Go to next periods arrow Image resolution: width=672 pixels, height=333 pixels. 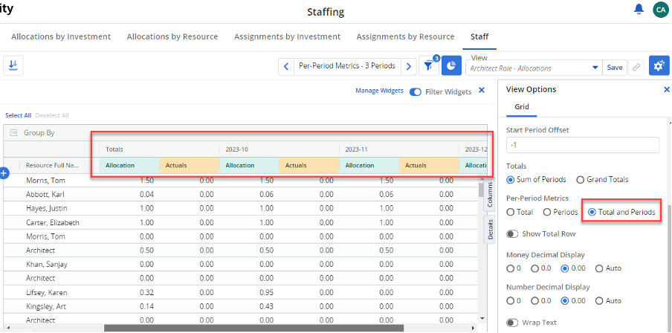point(408,66)
